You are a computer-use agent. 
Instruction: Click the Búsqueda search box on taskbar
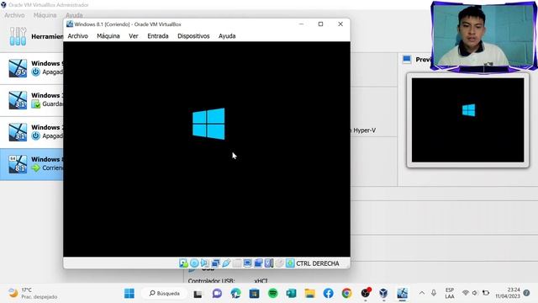[x=165, y=294]
